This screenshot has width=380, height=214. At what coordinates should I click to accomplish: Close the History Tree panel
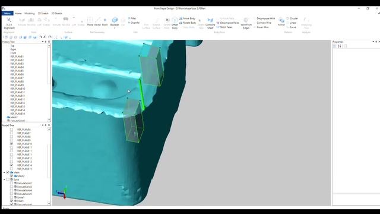point(49,42)
